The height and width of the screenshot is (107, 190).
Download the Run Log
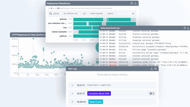tap(152, 69)
